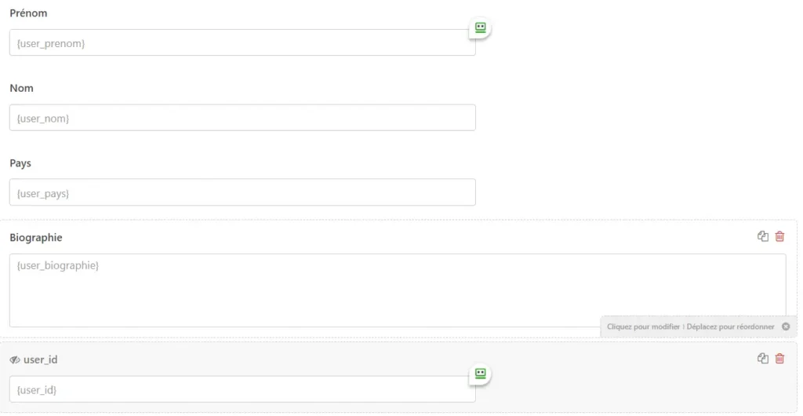803x416 pixels.
Task: Toggle the hidden eye icon next to user_id
Action: (15, 360)
